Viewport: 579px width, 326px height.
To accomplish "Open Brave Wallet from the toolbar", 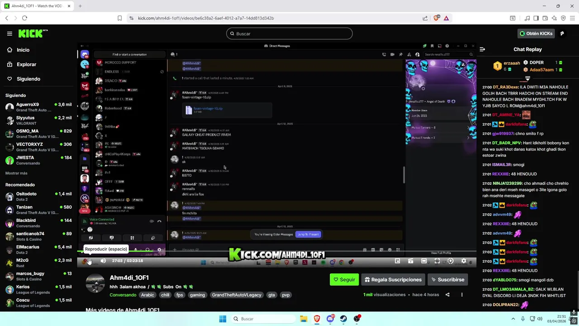I will [545, 18].
